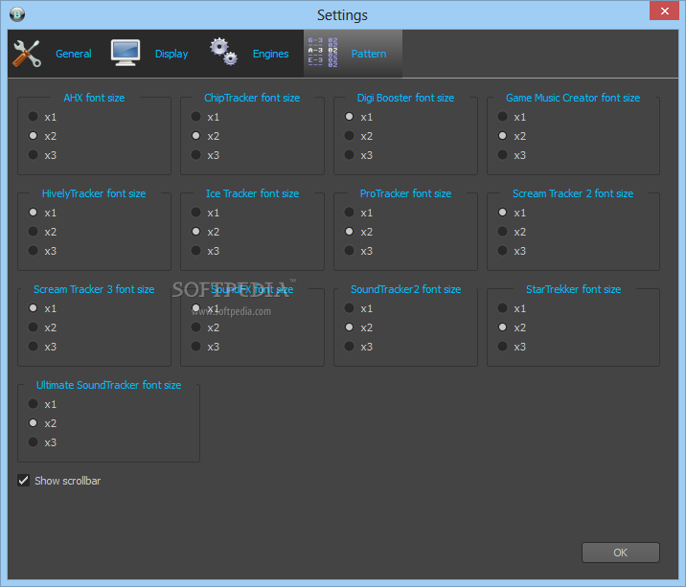This screenshot has width=686, height=587.
Task: Select x2 for SoundTracker2 font size
Action: click(349, 327)
